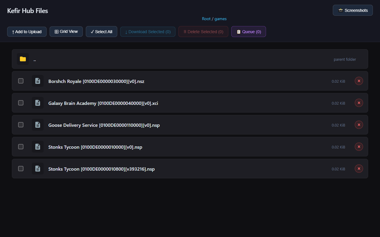Tick the Goose Delivery Service checkbox

21,125
